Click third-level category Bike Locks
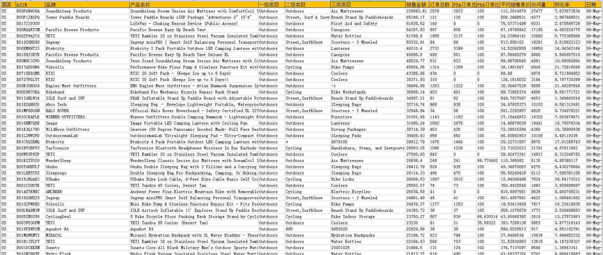Viewport: 603px width, 255px height. pos(368,179)
